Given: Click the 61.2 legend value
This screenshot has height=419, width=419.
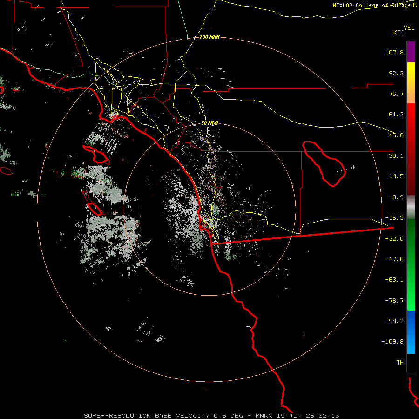Looking at the screenshot, I should (x=396, y=115).
